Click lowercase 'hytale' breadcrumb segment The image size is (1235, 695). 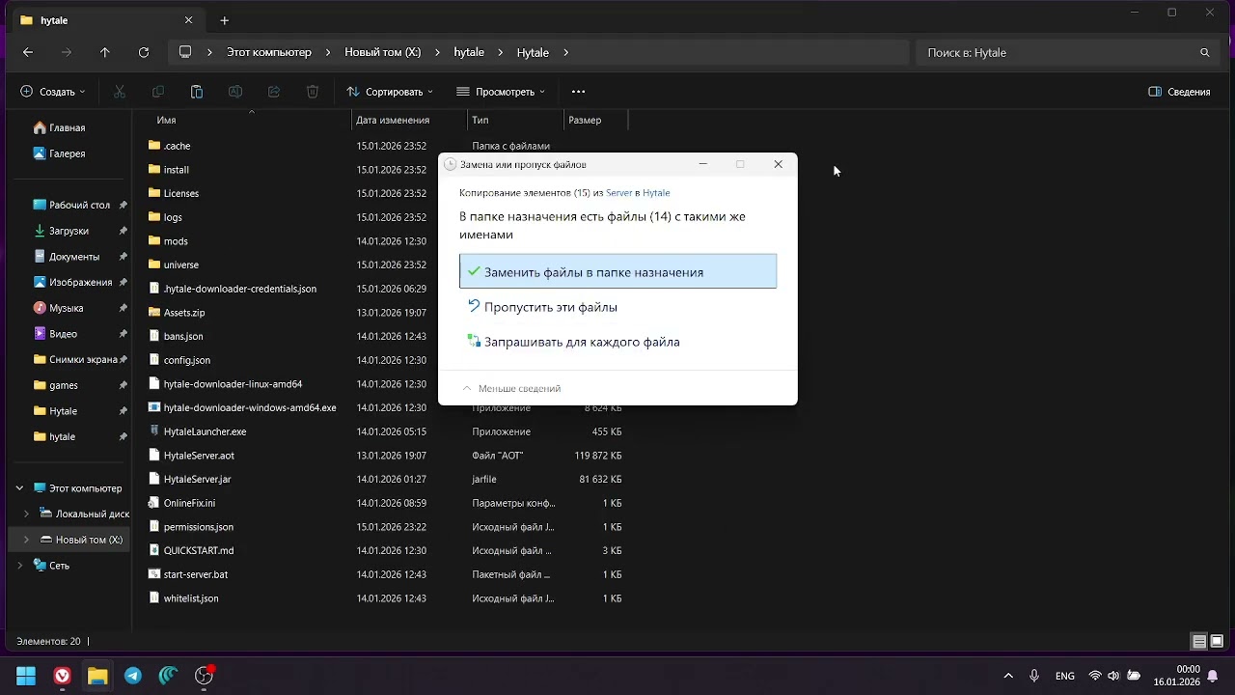coord(469,53)
